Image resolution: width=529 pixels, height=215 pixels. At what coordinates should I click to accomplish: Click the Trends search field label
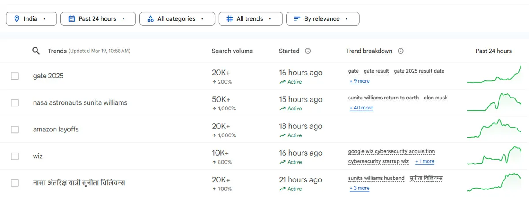pyautogui.click(x=57, y=51)
